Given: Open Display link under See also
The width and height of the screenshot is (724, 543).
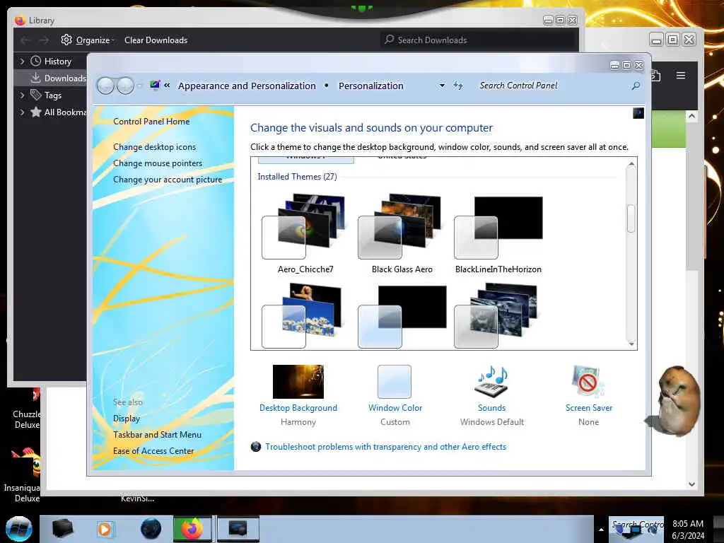Looking at the screenshot, I should coord(127,419).
